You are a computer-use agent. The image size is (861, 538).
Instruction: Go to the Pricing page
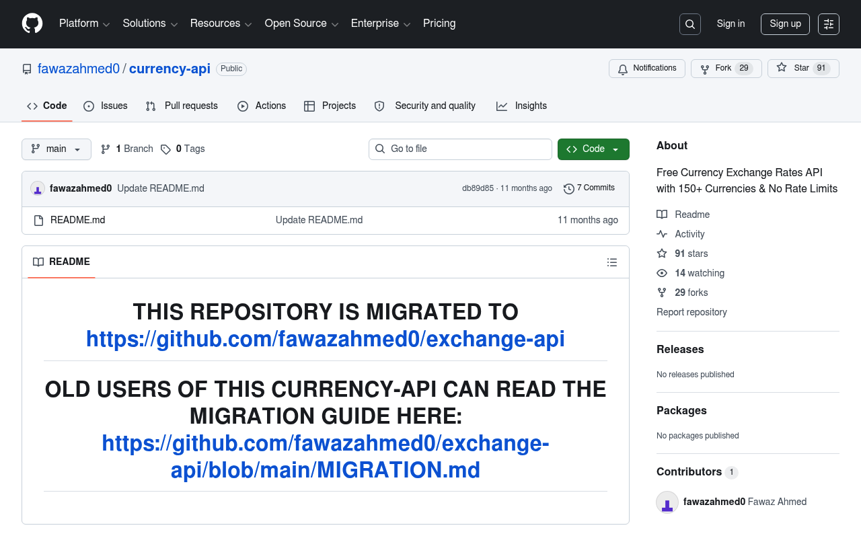439,24
